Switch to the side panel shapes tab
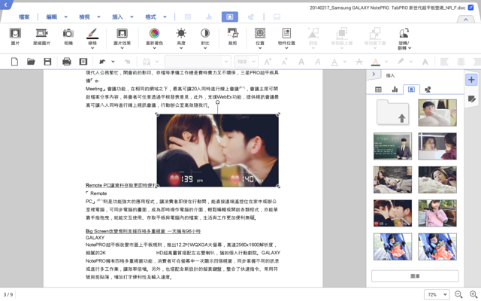This screenshot has width=481, height=301. pyautogui.click(x=428, y=90)
